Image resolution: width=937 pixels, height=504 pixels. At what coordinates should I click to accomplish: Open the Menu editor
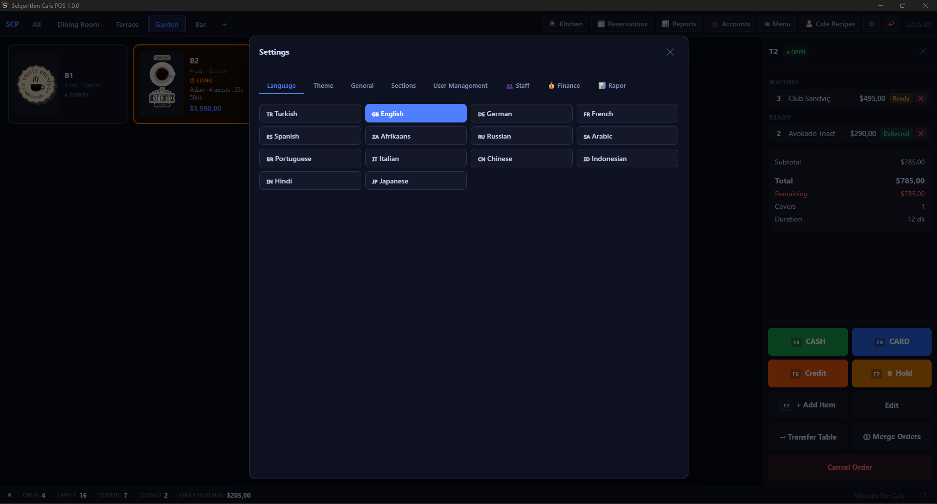(x=777, y=24)
